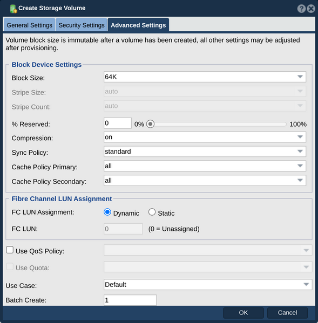
Task: Click the Cancel button
Action: click(287, 313)
